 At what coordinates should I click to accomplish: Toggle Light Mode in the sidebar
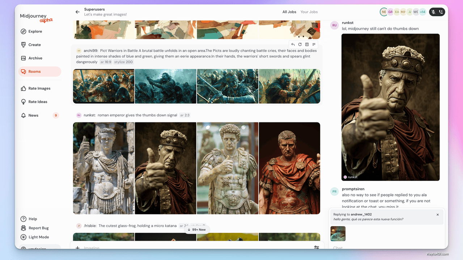(x=38, y=237)
